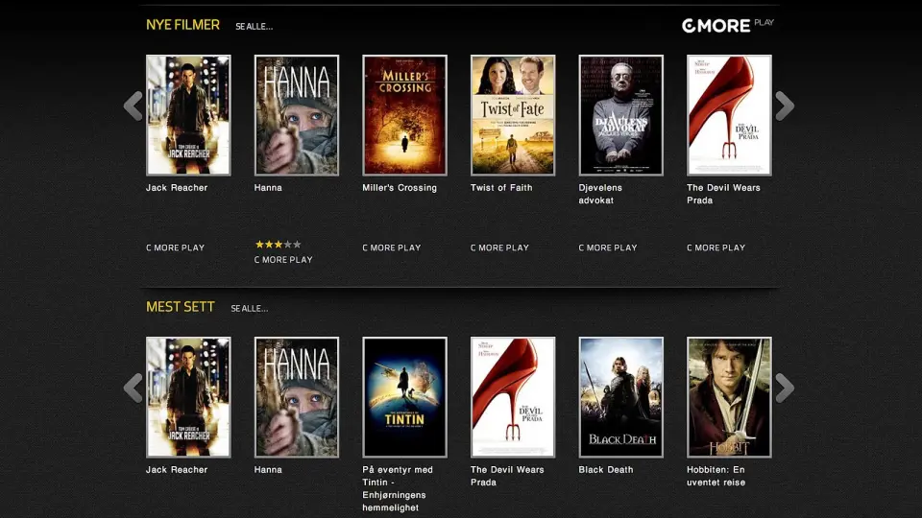
Task: Open the Hobbit movie poster
Action: (x=729, y=397)
